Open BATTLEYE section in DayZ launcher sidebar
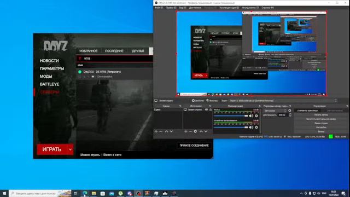Screen dimensions: 350x197 coord(50,84)
